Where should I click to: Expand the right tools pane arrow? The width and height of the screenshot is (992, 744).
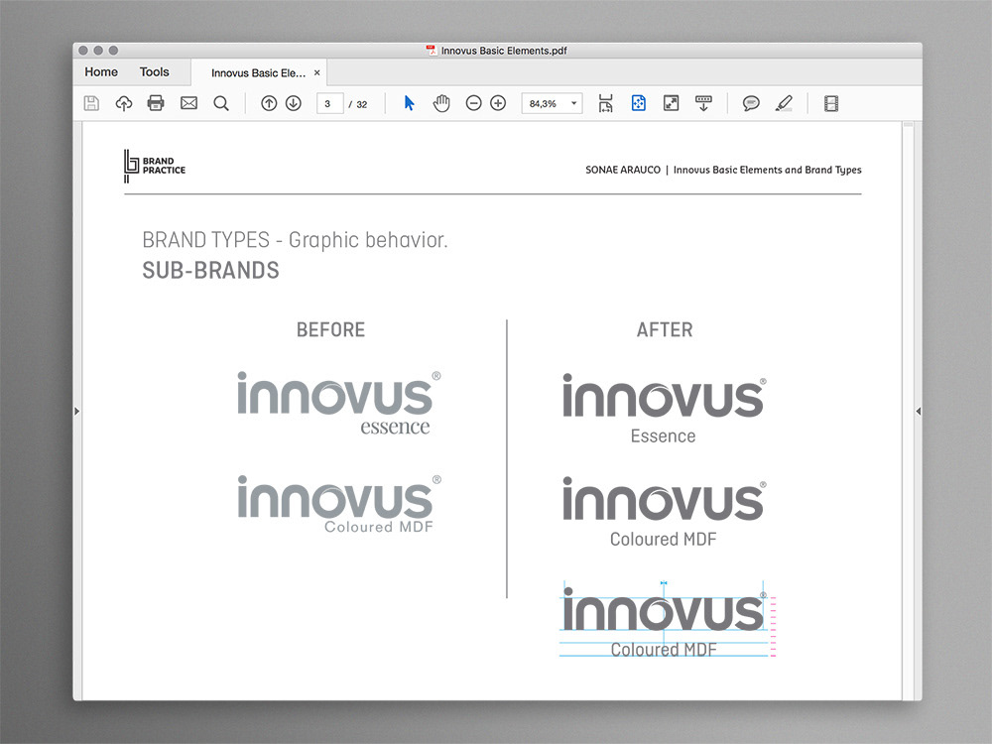(x=918, y=412)
